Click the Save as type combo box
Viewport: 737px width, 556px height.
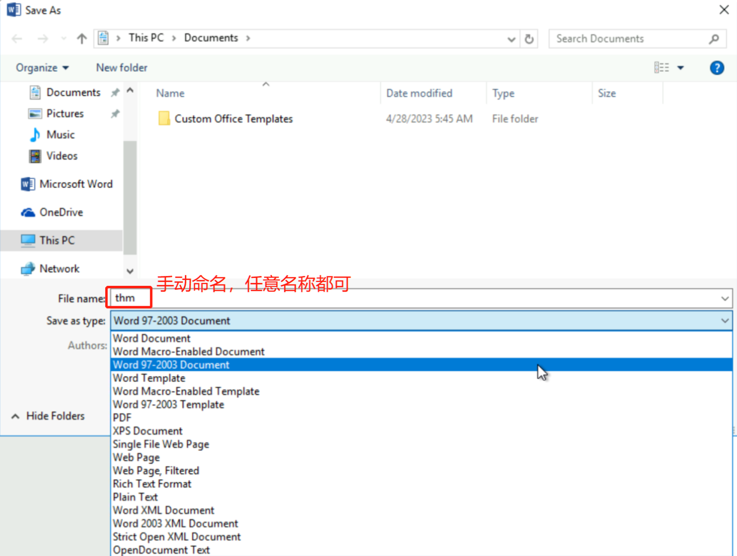422,321
